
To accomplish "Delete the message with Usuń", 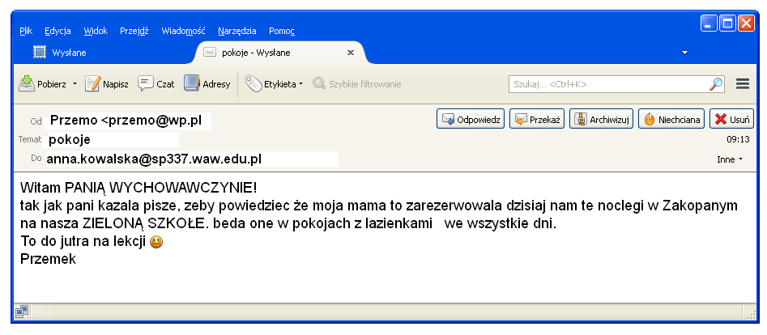I will point(732,119).
